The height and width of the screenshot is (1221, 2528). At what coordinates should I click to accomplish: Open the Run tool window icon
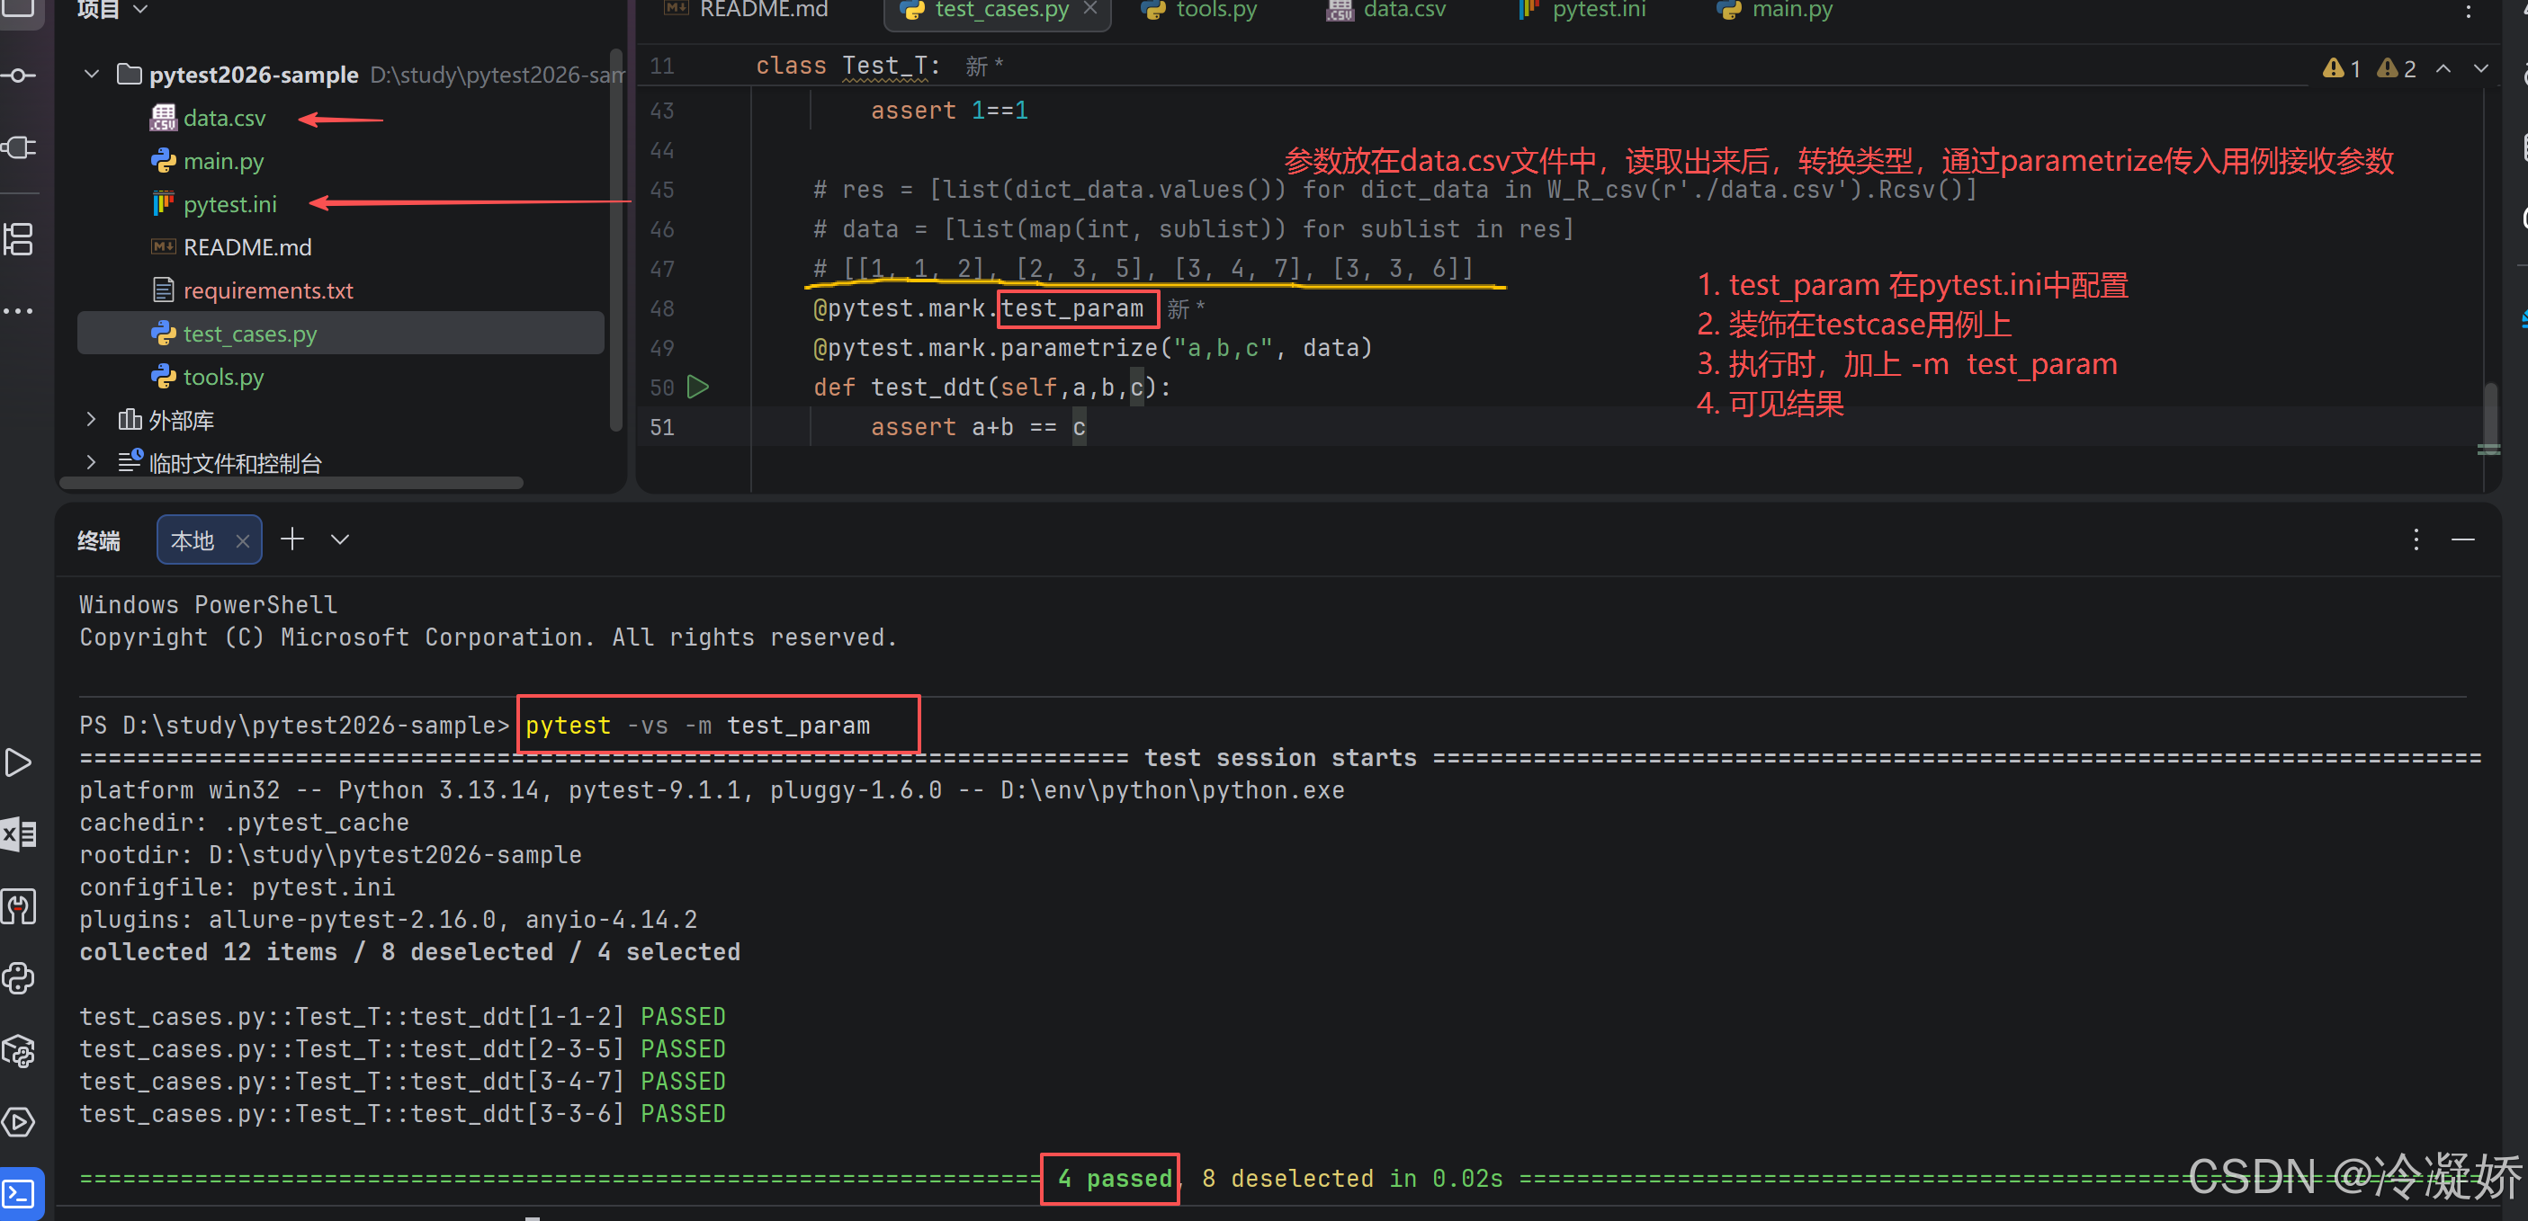click(19, 762)
